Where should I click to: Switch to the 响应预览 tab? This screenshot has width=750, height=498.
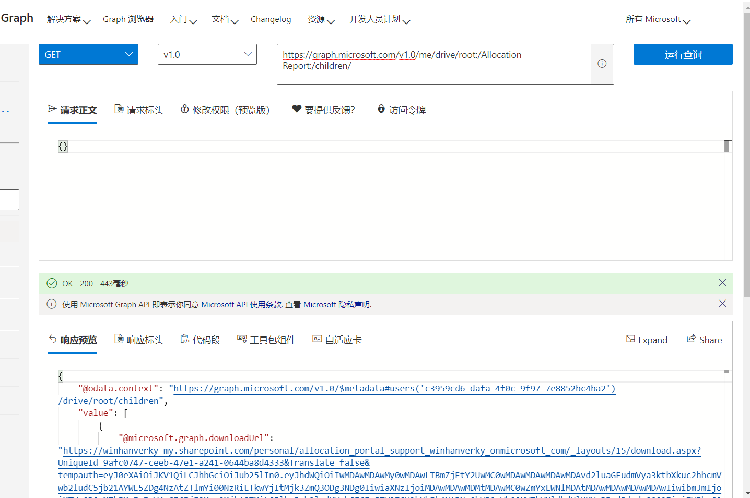(73, 340)
